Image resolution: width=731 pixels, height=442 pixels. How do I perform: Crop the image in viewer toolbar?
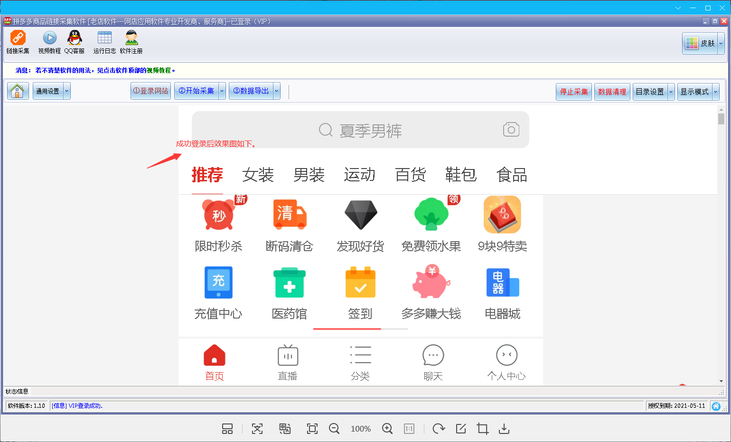tap(483, 429)
